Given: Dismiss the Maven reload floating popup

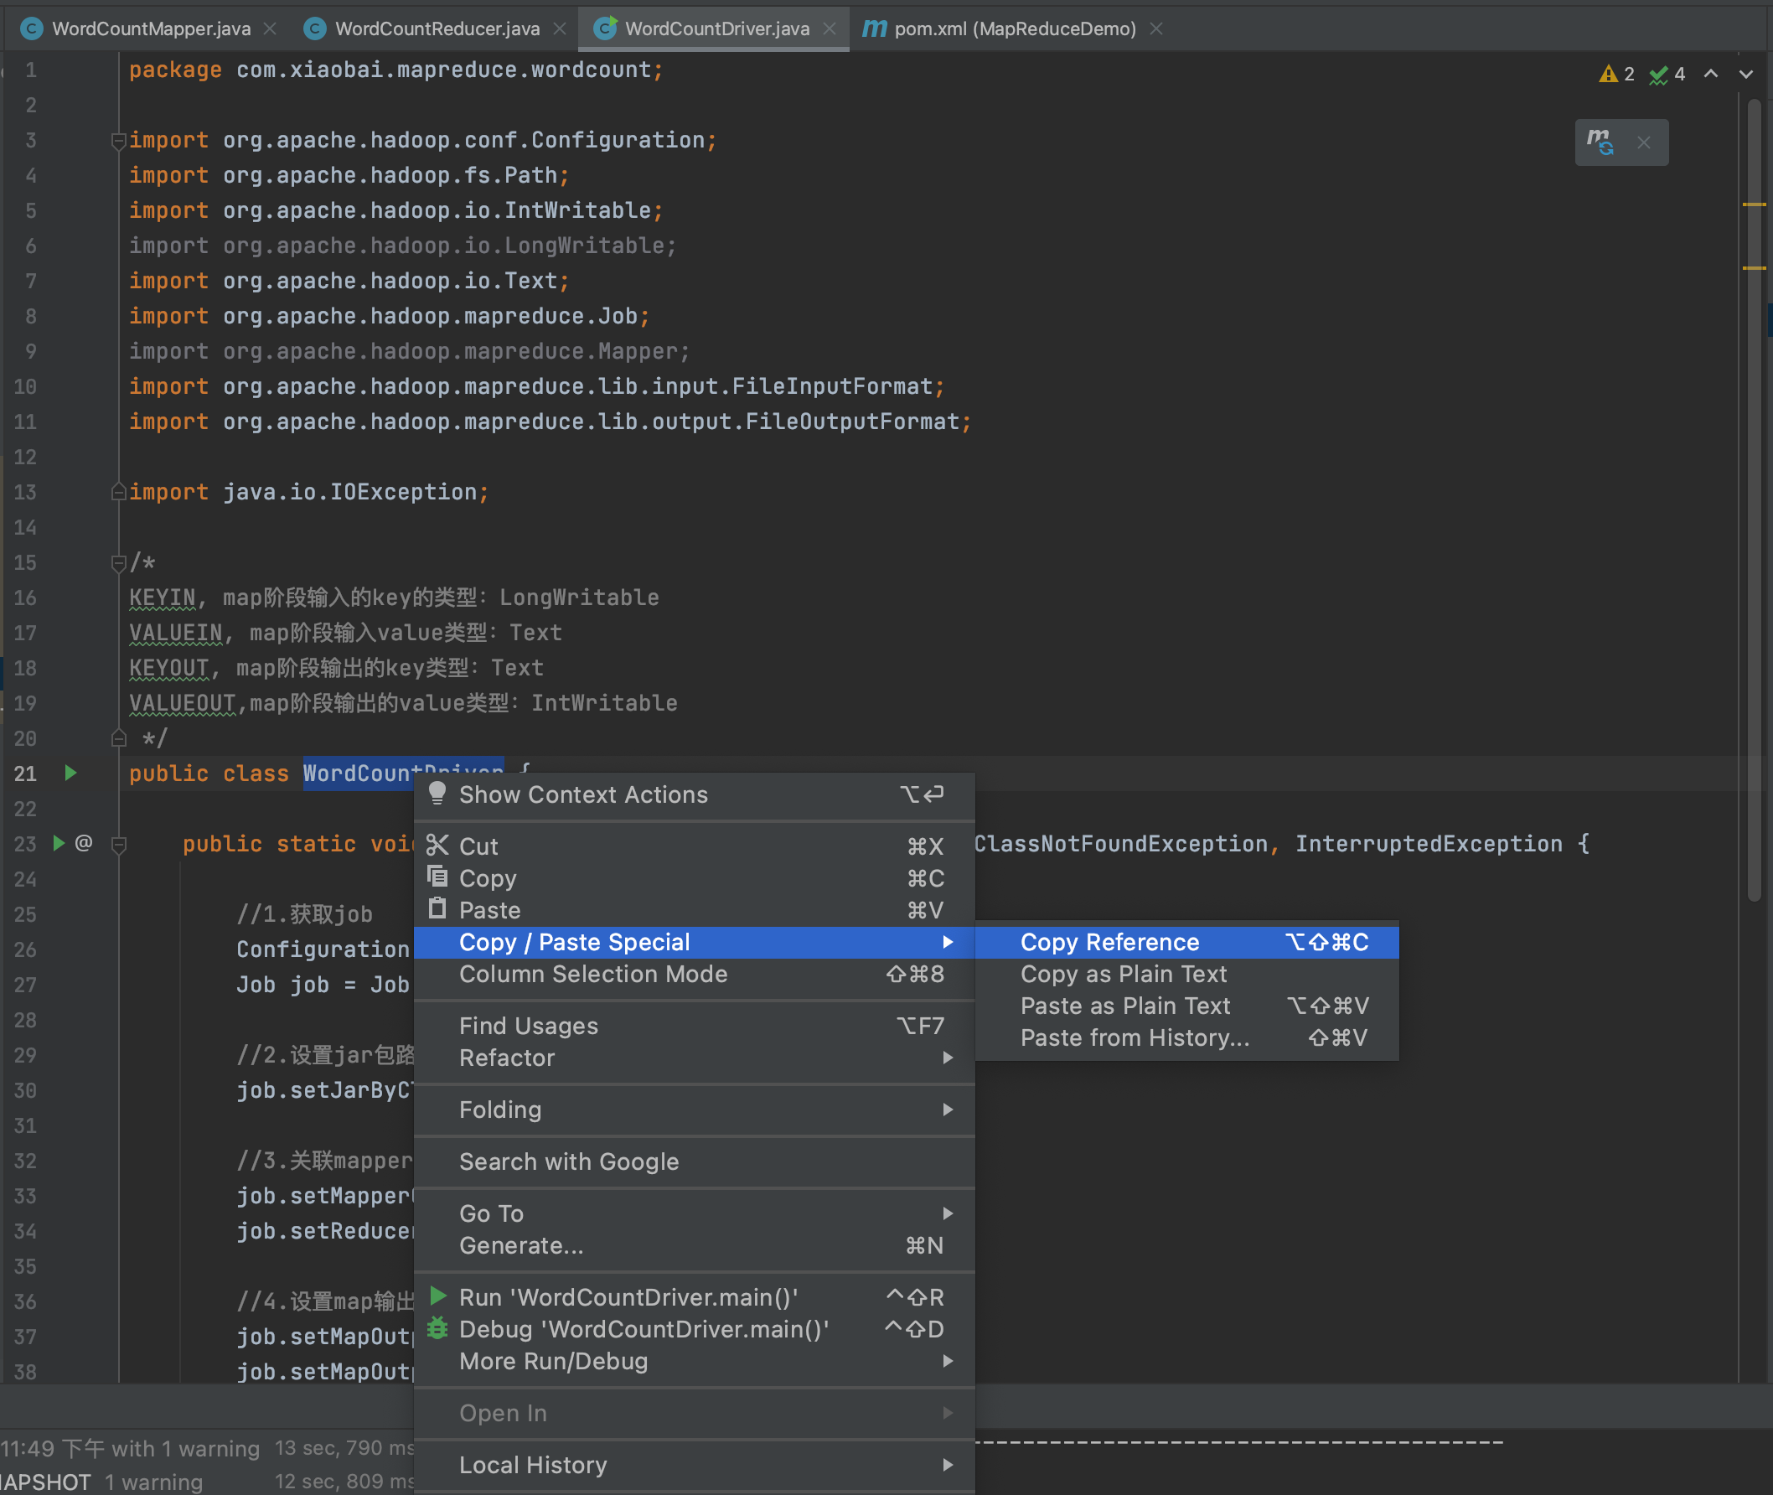Looking at the screenshot, I should [1643, 142].
